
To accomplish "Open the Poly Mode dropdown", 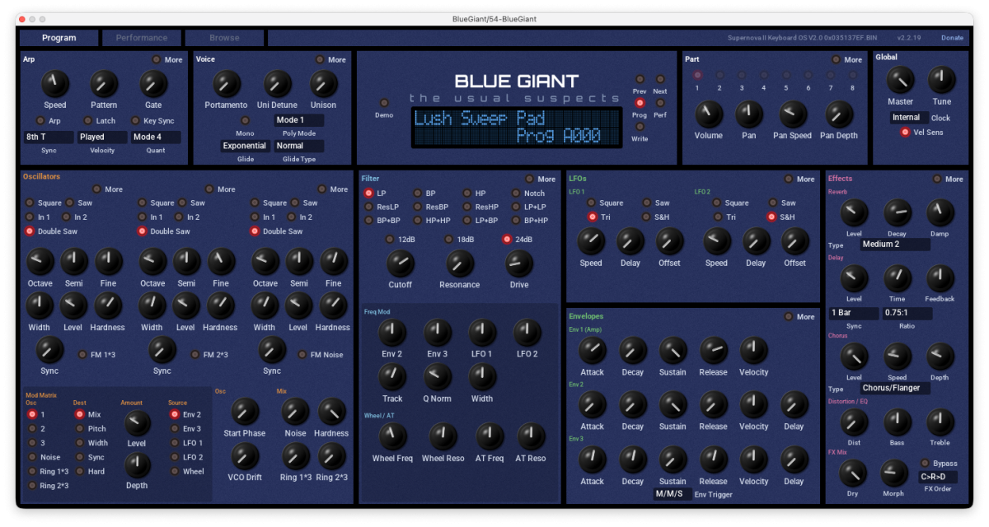I will tap(299, 120).
